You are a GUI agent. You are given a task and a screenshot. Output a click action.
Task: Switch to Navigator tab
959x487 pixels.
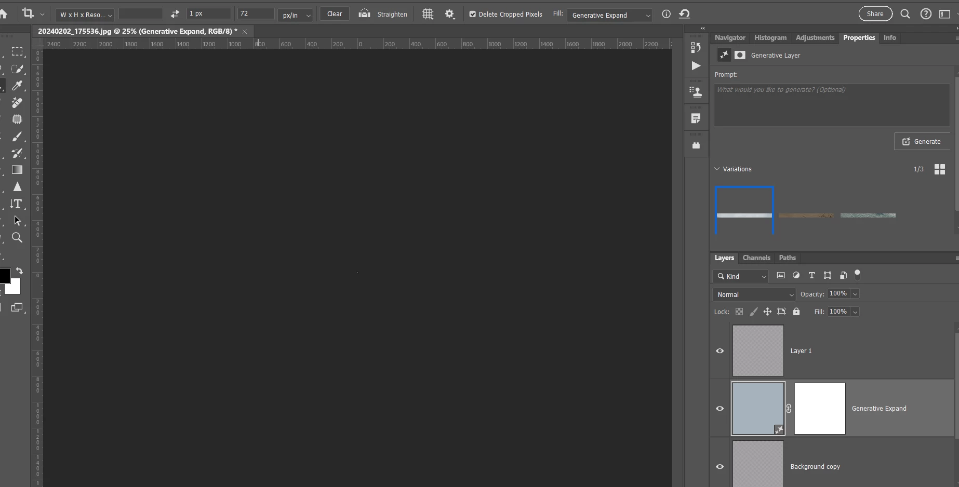point(730,38)
